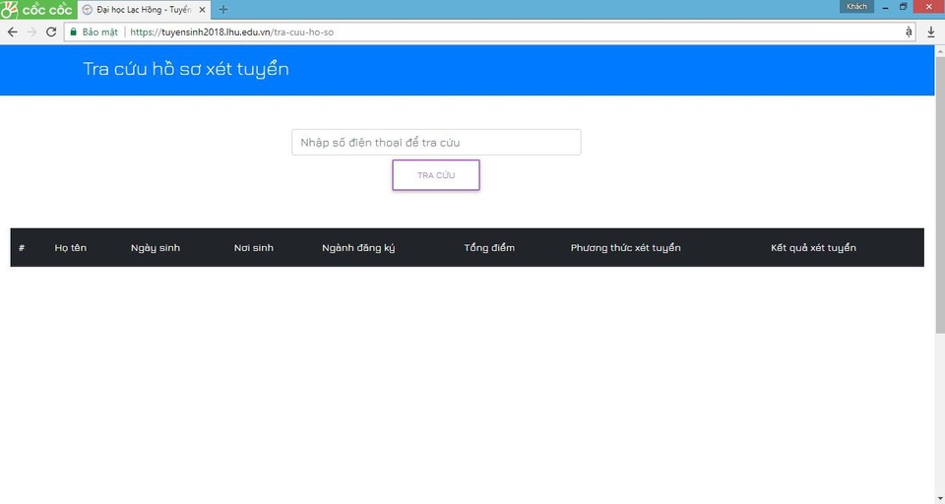Click the 'Phương thức xét tuyển' column header
The width and height of the screenshot is (945, 504).
[626, 248]
